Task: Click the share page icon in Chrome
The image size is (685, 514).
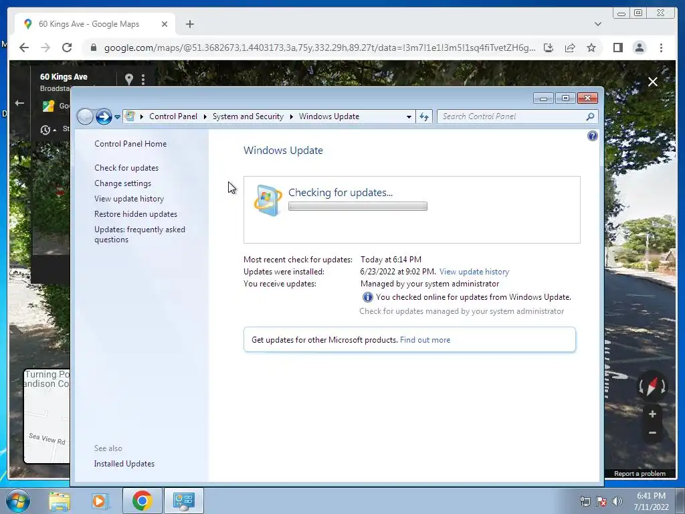Action: tap(570, 48)
